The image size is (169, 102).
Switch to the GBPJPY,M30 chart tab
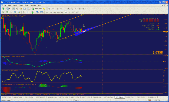pyautogui.click(x=75, y=97)
